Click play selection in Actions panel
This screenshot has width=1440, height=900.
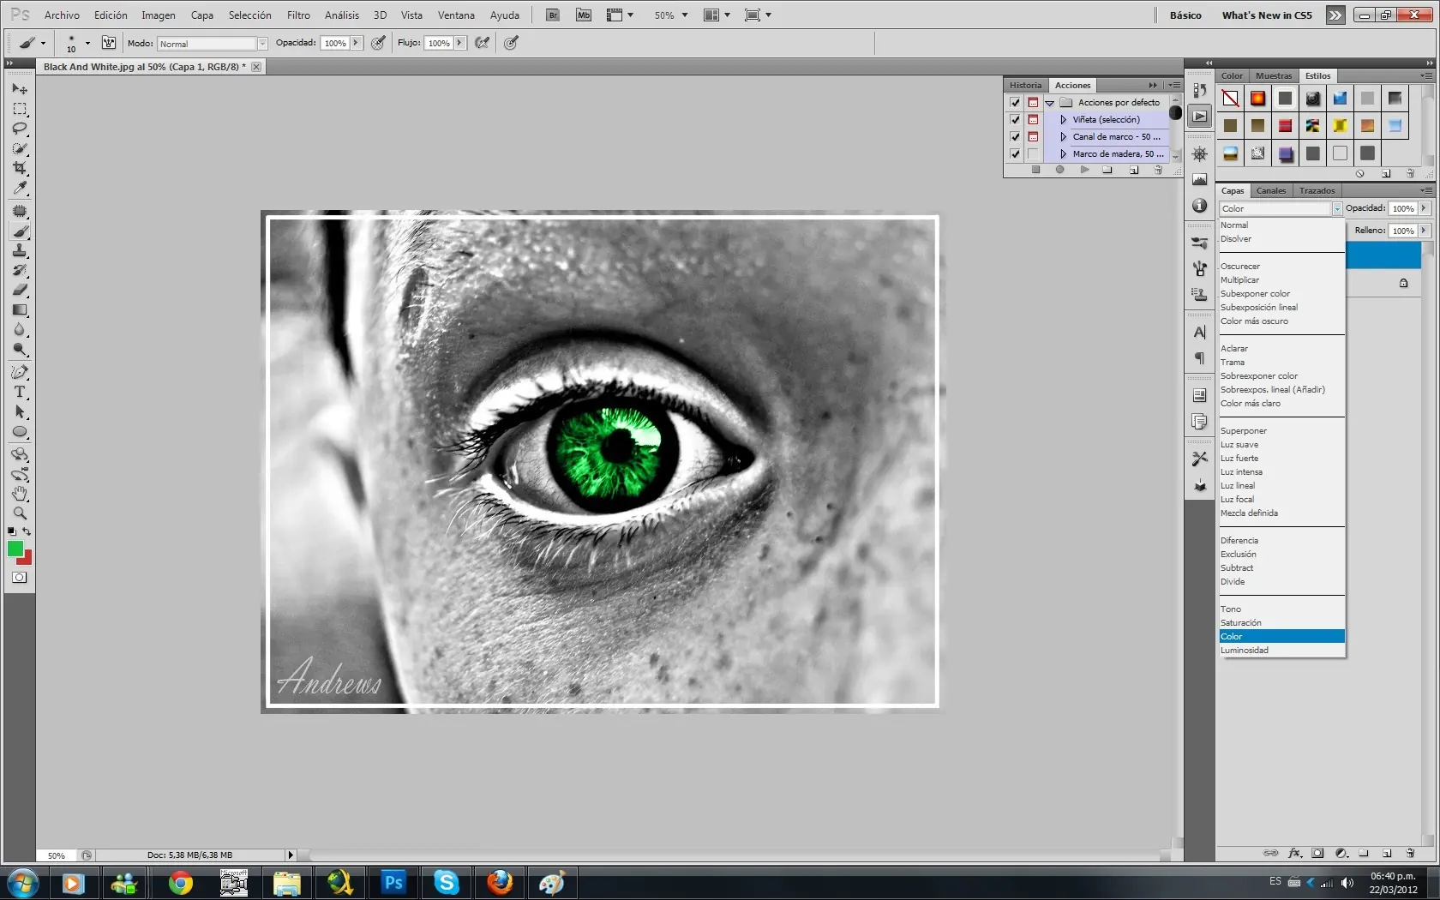tap(1084, 170)
